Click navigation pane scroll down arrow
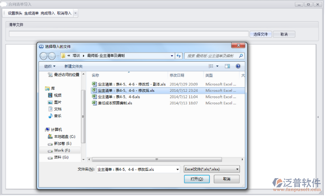Image resolution: width=325 pixels, height=196 pixels. pyautogui.click(x=83, y=159)
